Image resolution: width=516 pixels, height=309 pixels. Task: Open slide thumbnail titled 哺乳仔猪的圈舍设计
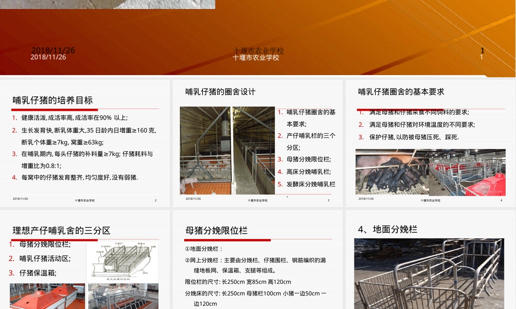click(x=257, y=144)
